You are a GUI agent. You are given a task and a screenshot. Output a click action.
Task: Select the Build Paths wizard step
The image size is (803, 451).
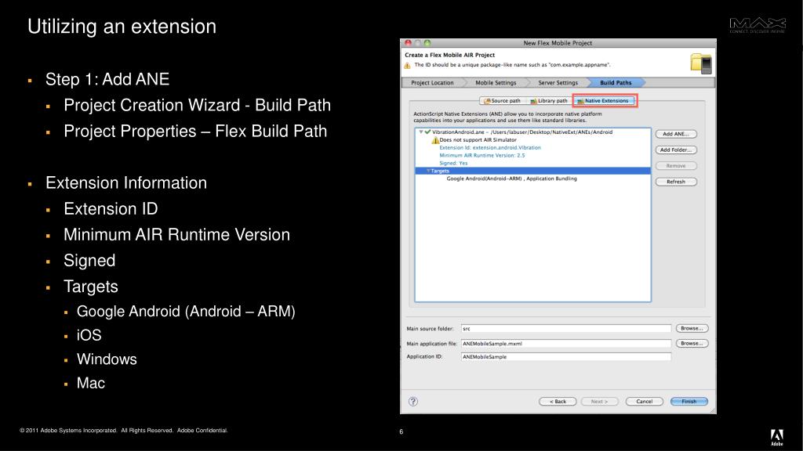(x=616, y=83)
